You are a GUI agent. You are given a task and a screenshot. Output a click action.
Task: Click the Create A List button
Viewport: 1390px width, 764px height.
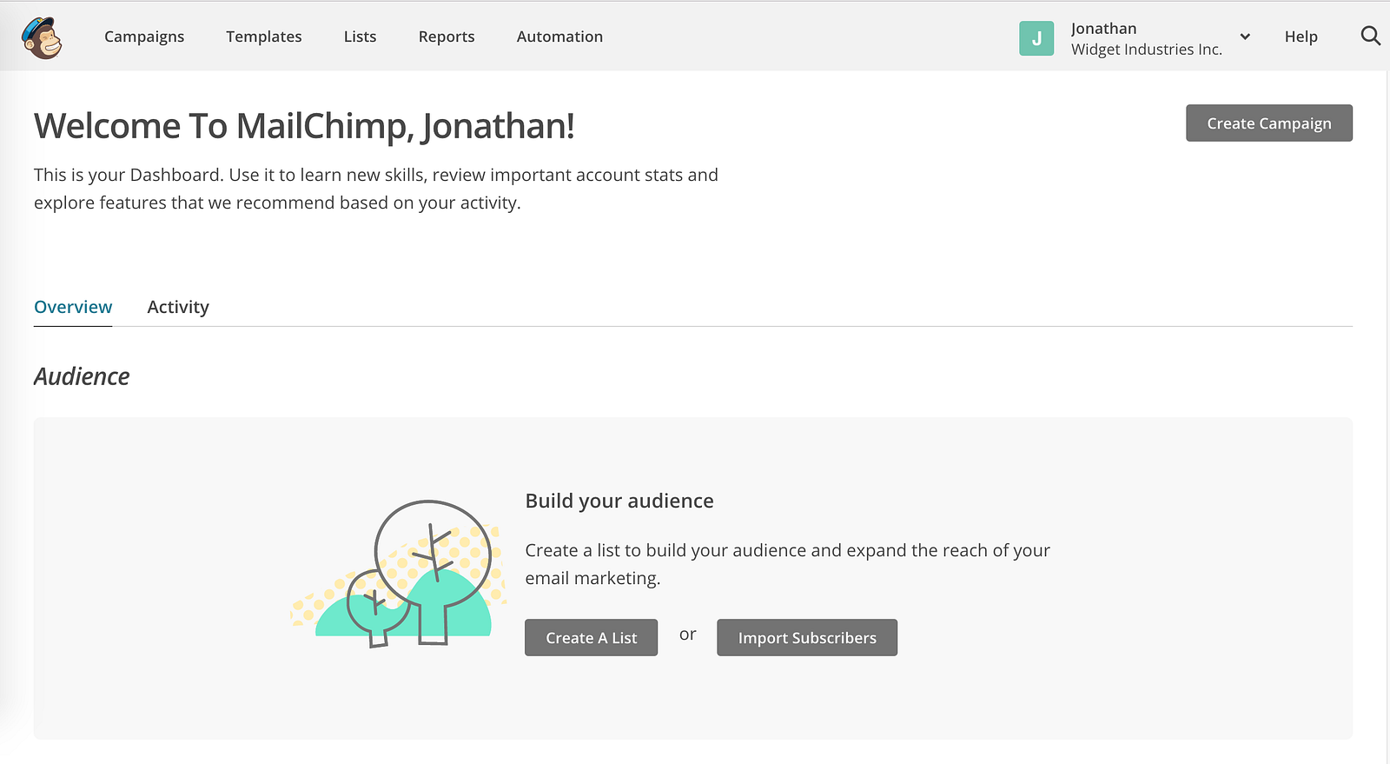pyautogui.click(x=591, y=638)
